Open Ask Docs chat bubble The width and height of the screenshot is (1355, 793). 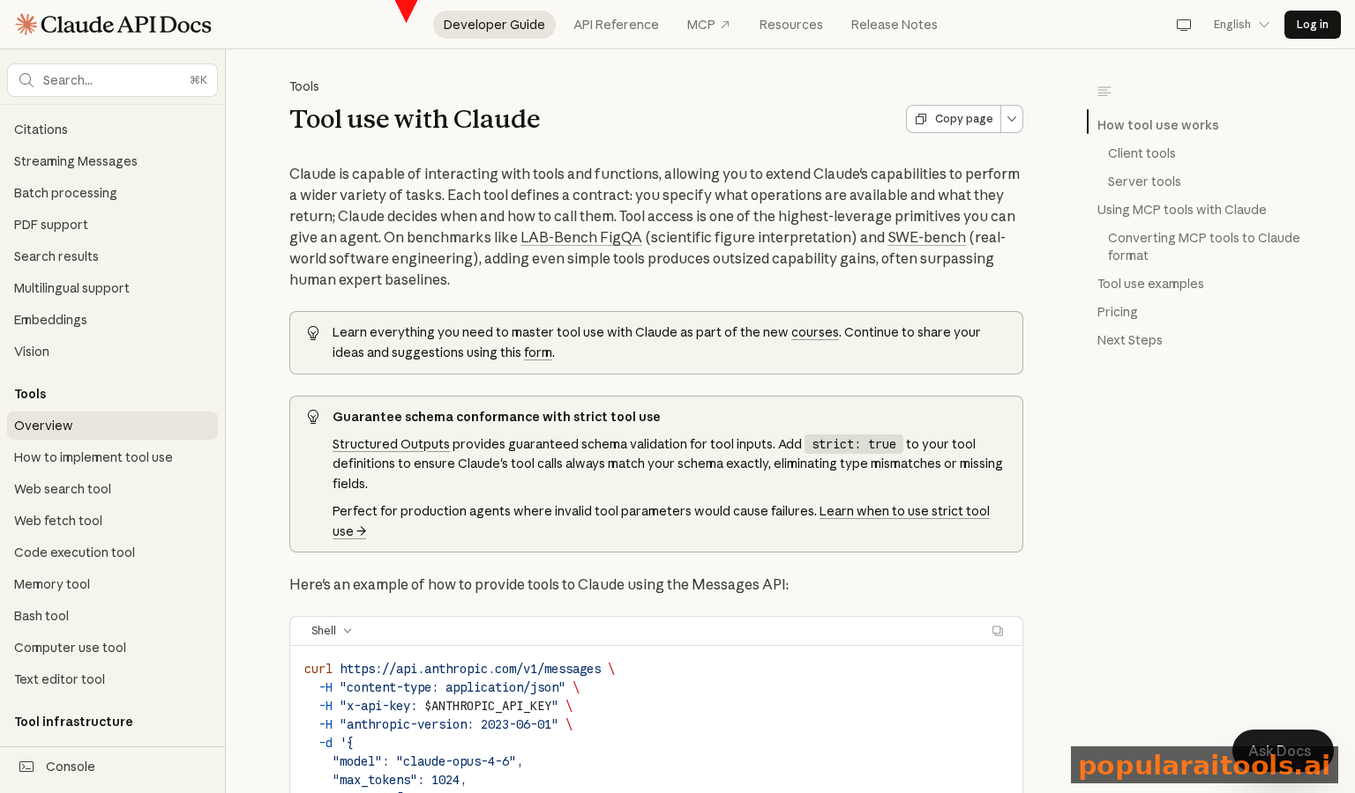coord(1282,751)
